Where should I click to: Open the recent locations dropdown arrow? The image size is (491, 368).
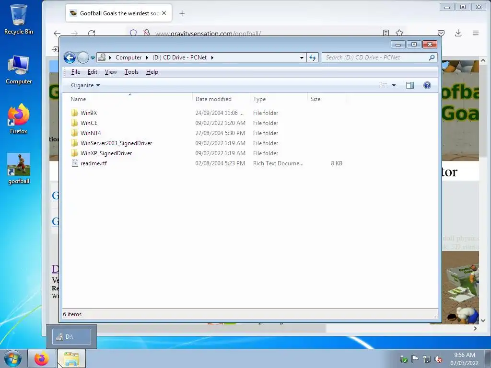93,58
